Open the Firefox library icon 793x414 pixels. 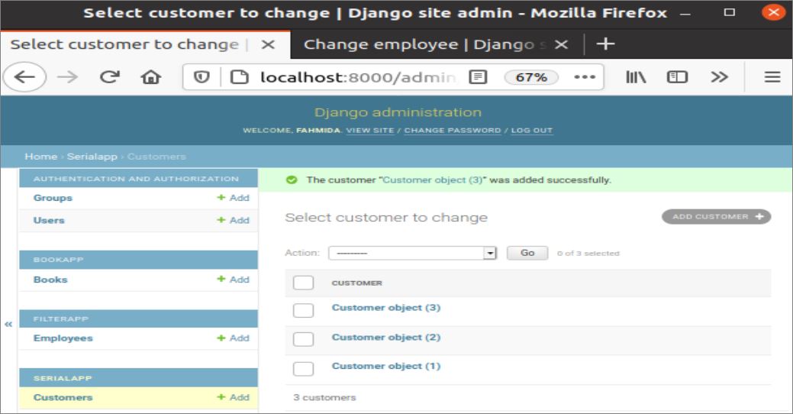pos(636,77)
